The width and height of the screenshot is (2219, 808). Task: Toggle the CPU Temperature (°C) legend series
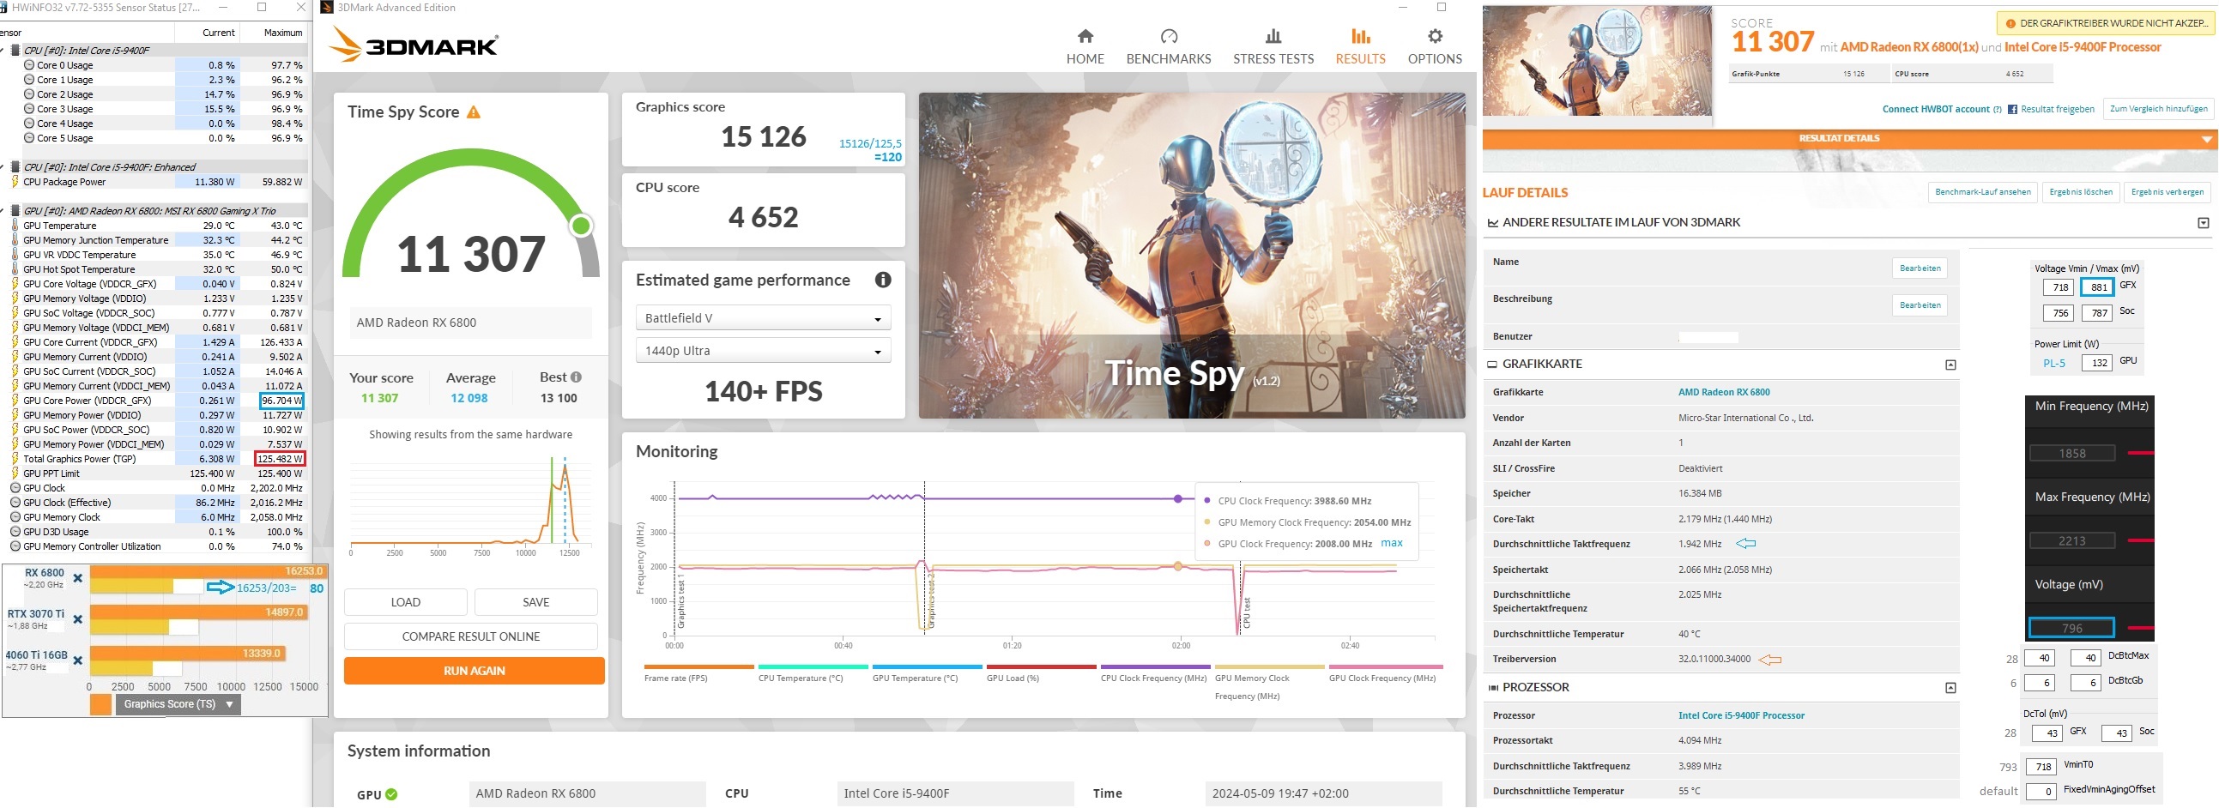[x=813, y=672]
